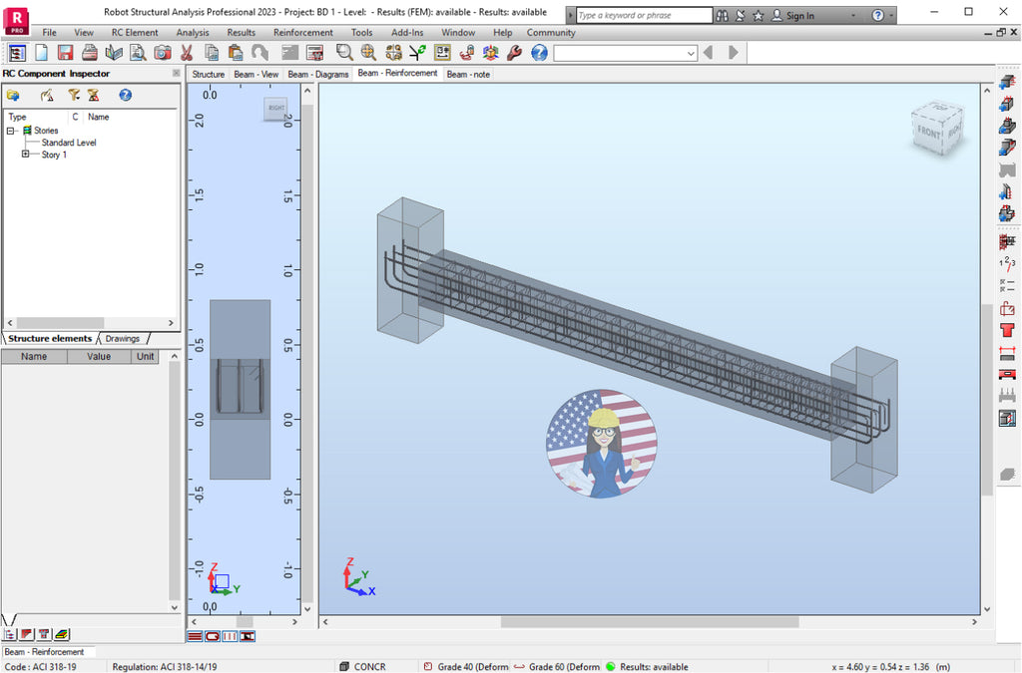
Task: Collapse the Stories tree node
Action: (10, 131)
